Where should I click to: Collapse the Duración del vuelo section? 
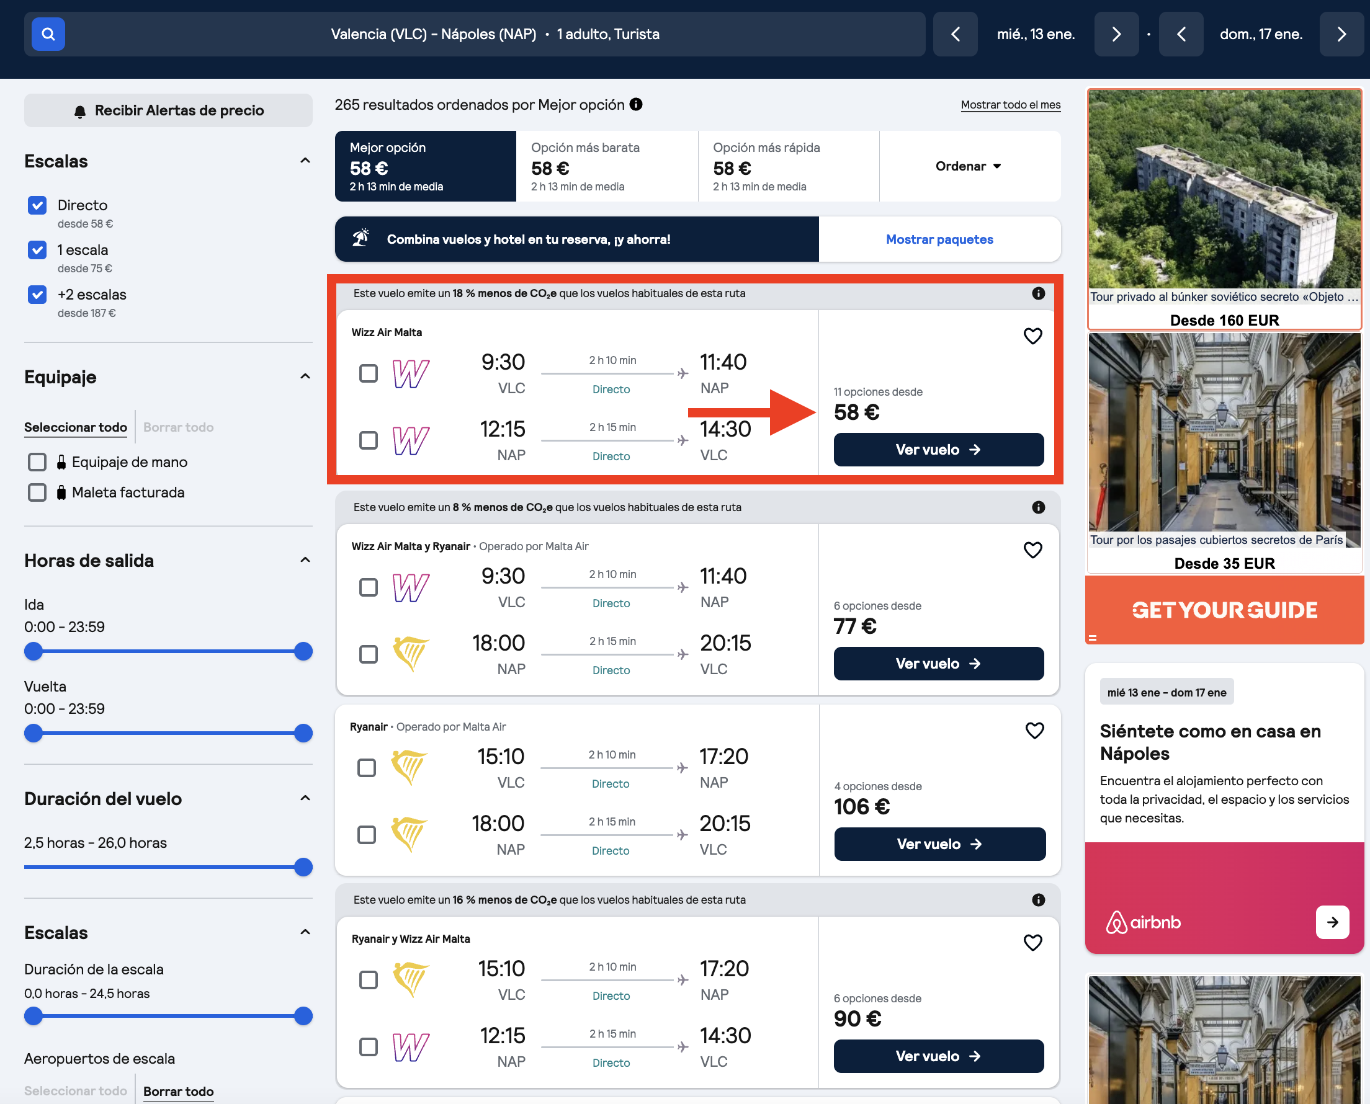(x=305, y=798)
